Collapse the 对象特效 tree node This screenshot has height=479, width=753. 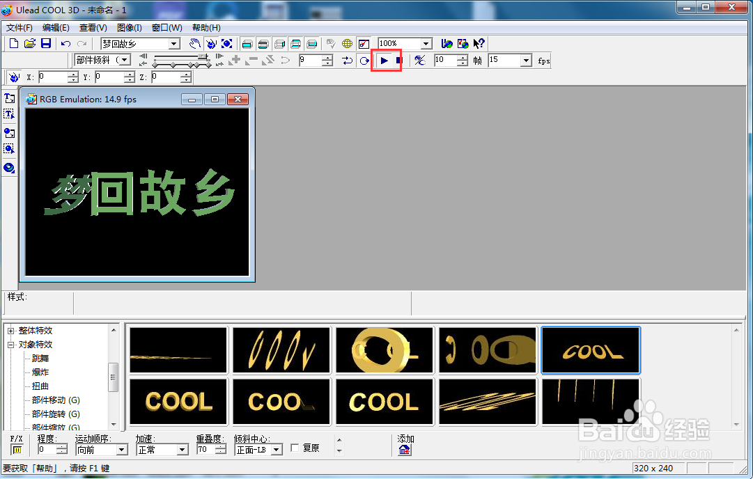click(x=11, y=345)
